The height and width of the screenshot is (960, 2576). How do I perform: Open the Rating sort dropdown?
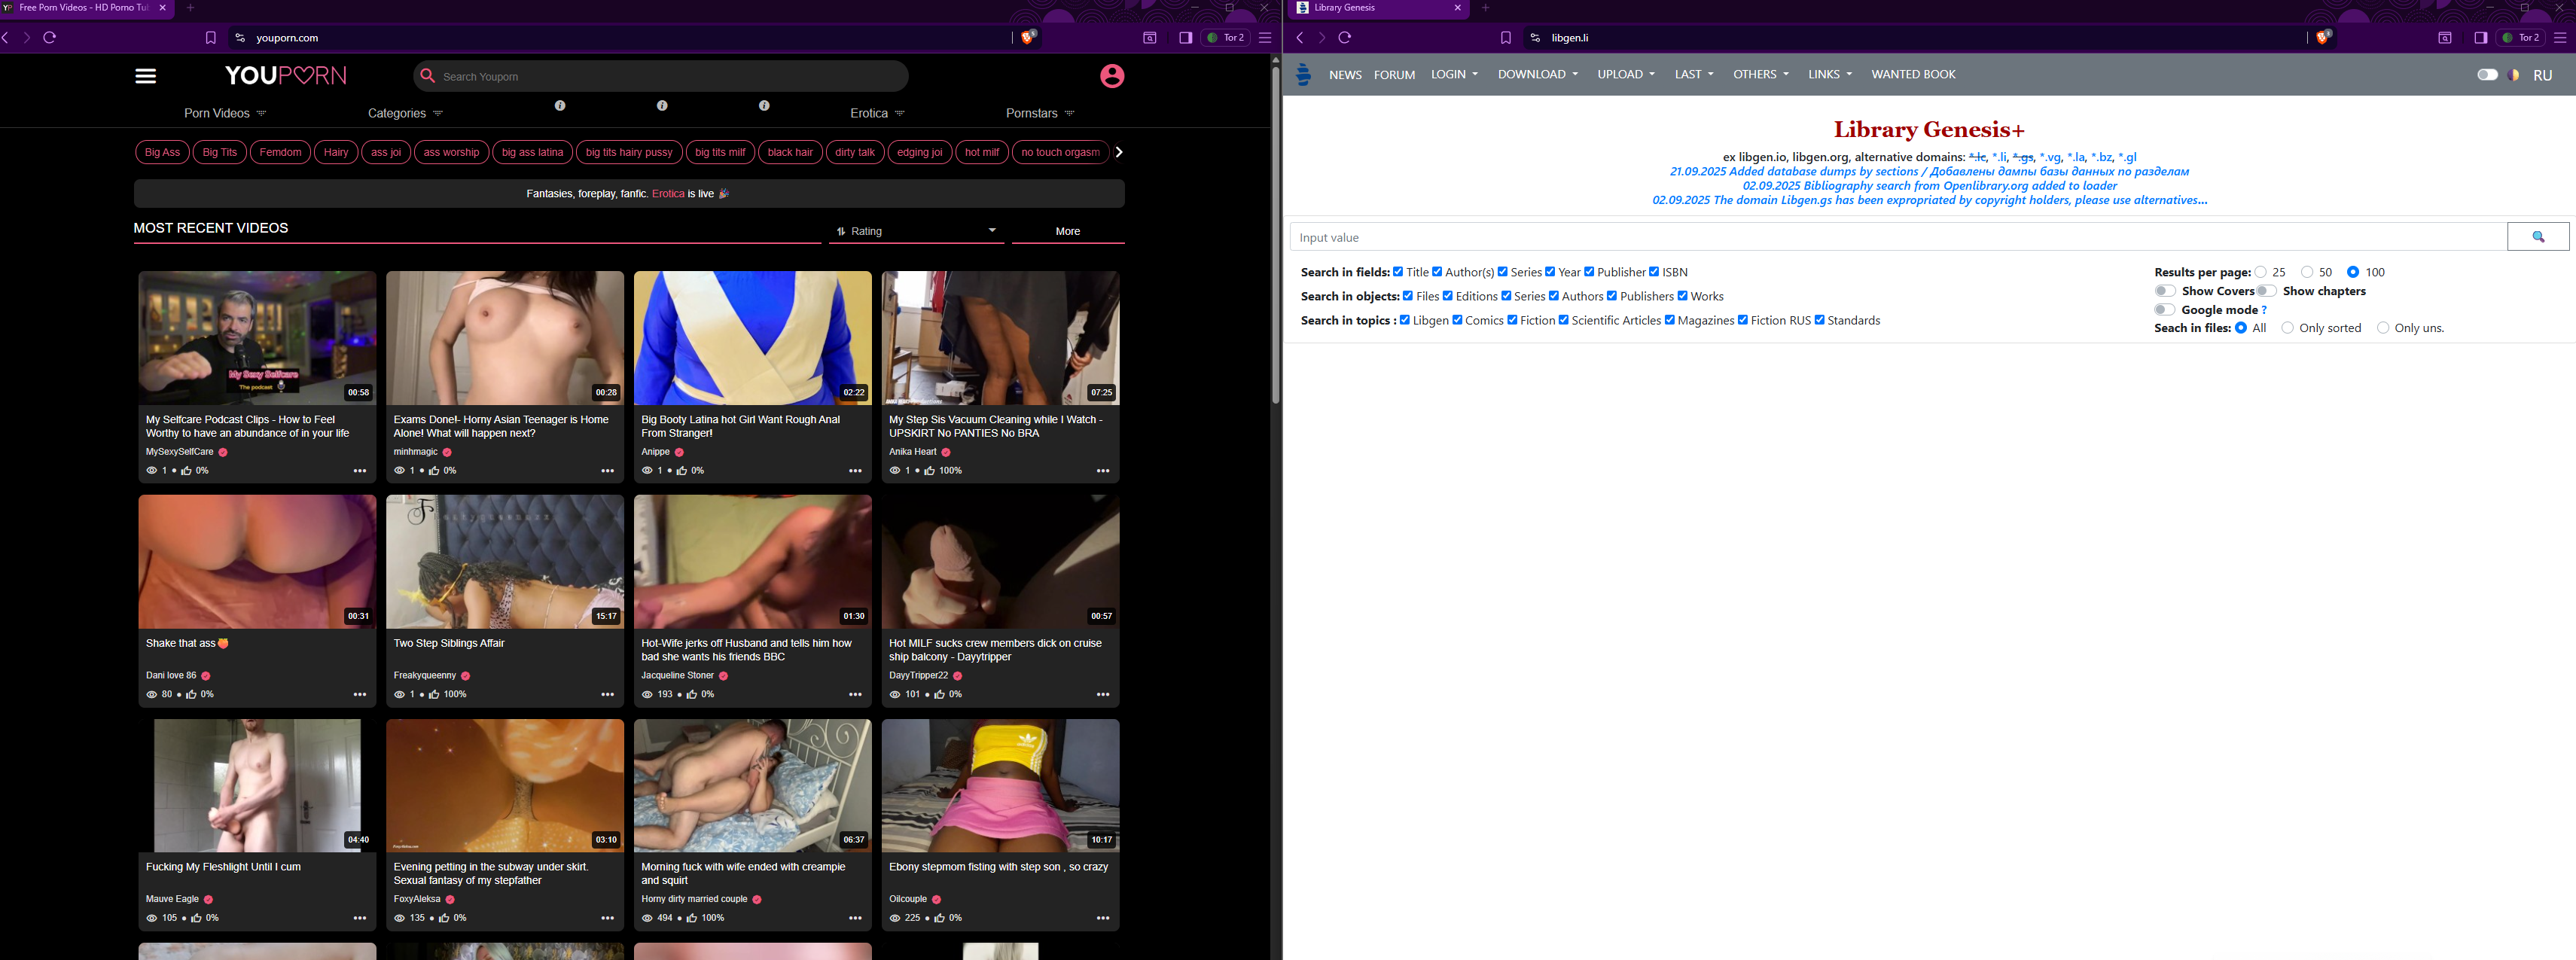[915, 231]
